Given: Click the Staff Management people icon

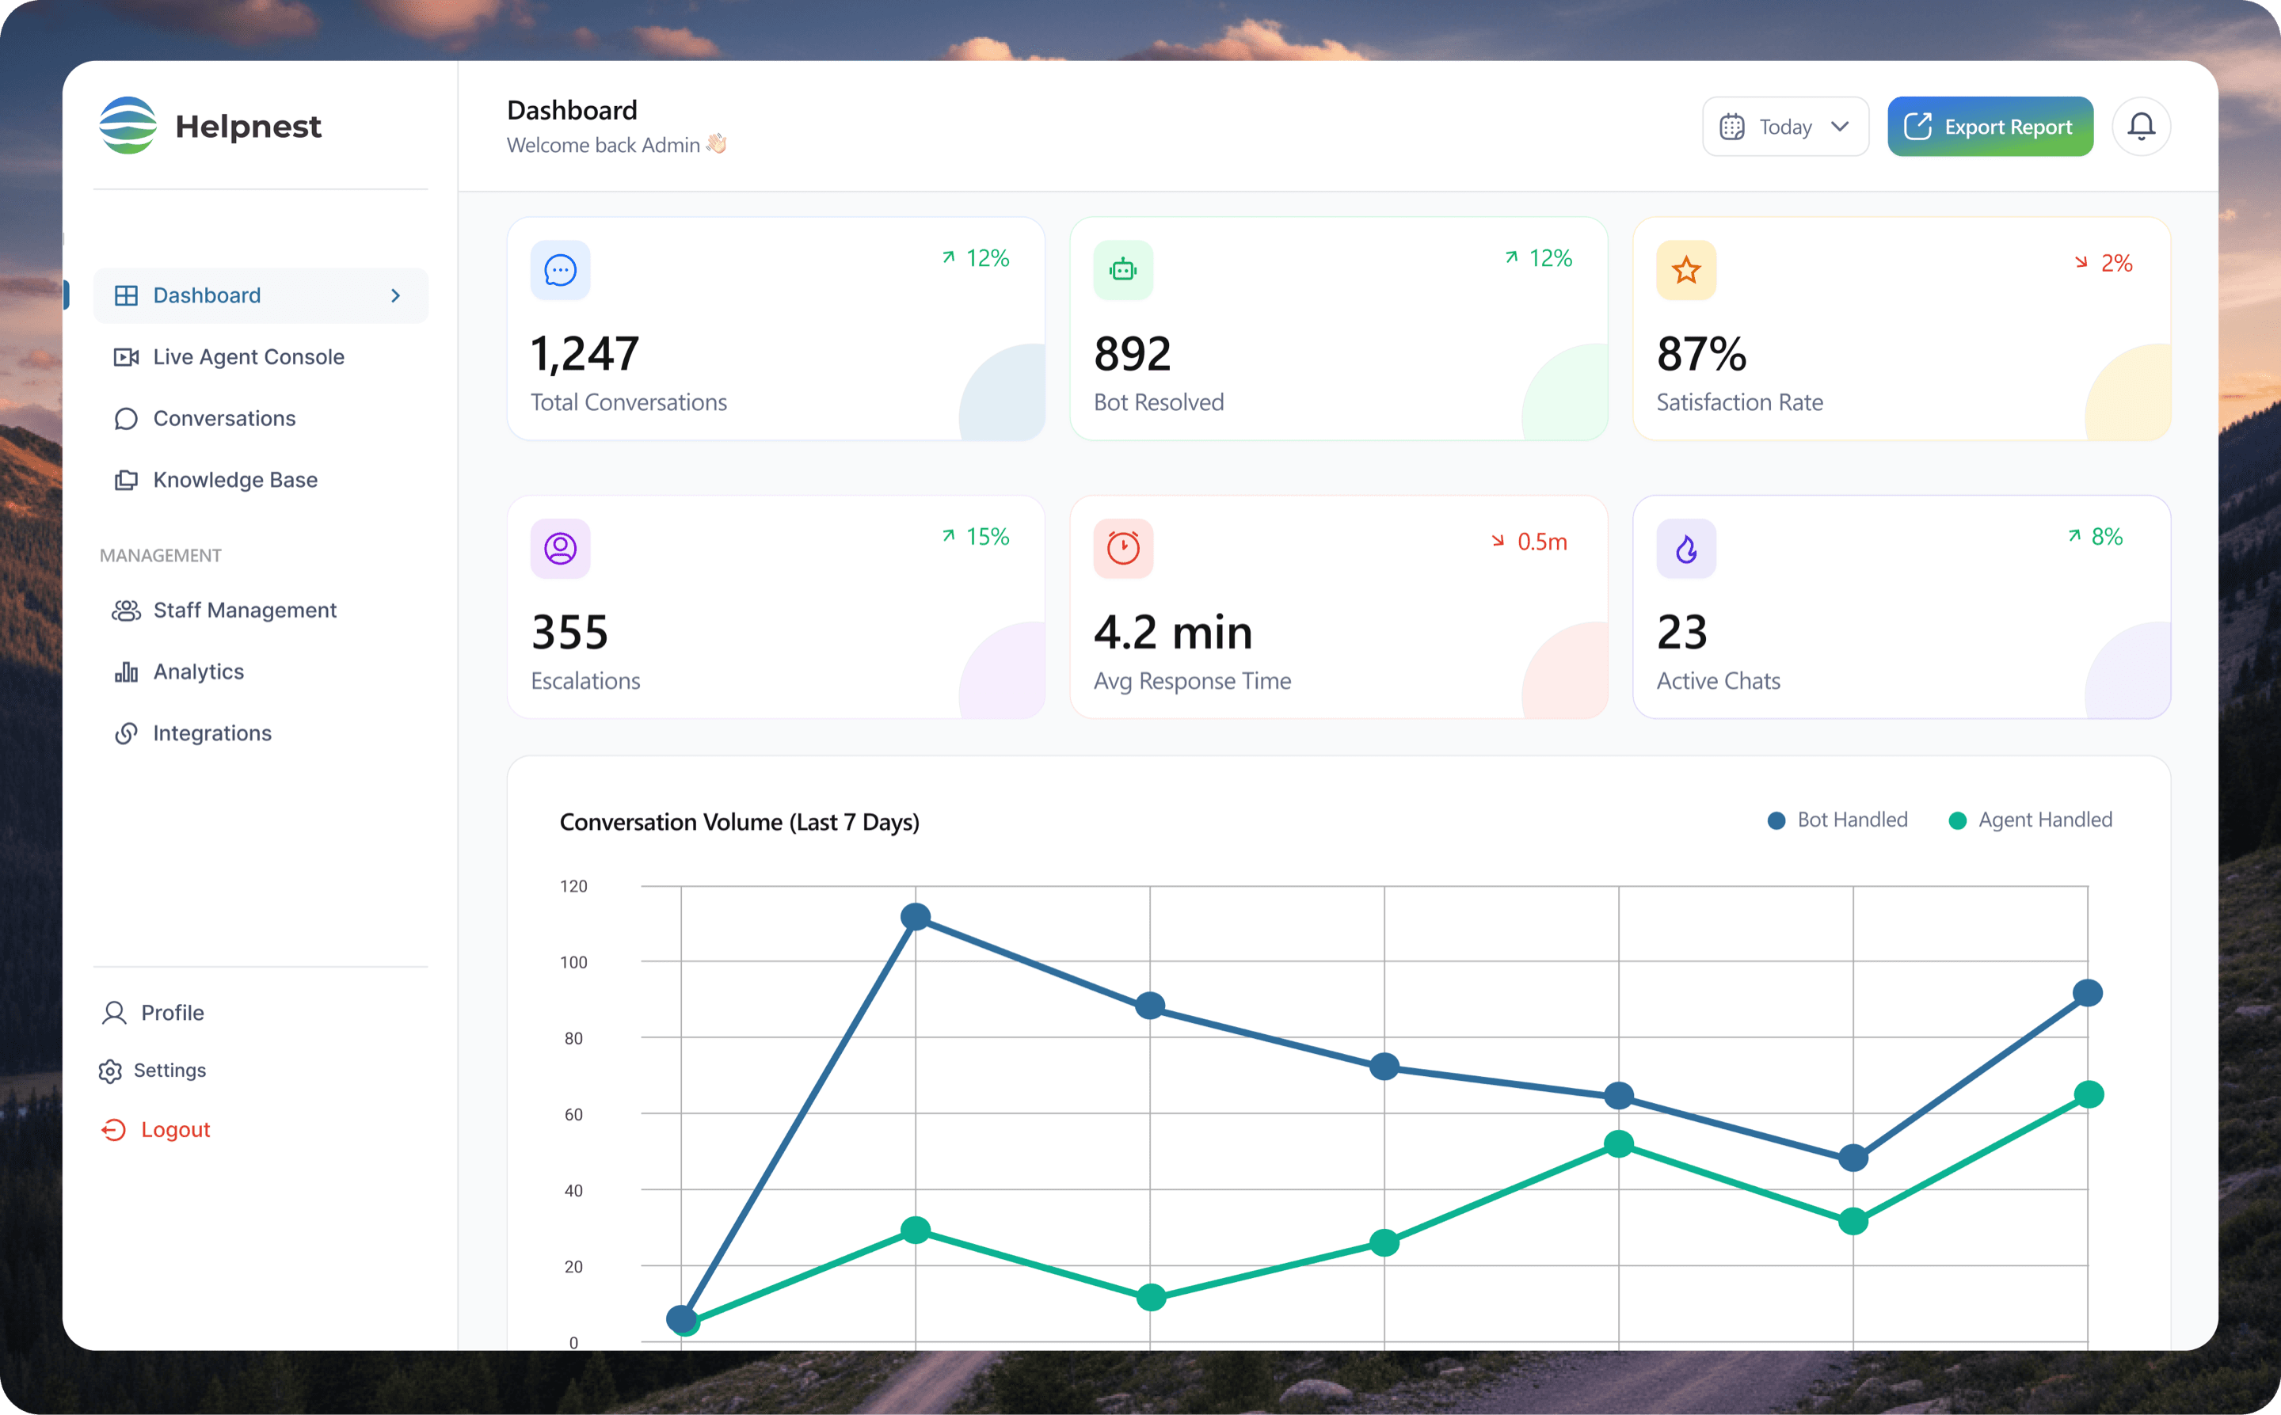Looking at the screenshot, I should (x=125, y=611).
